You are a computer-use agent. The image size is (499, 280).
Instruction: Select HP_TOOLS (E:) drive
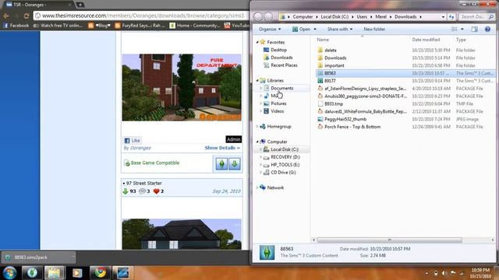[285, 165]
